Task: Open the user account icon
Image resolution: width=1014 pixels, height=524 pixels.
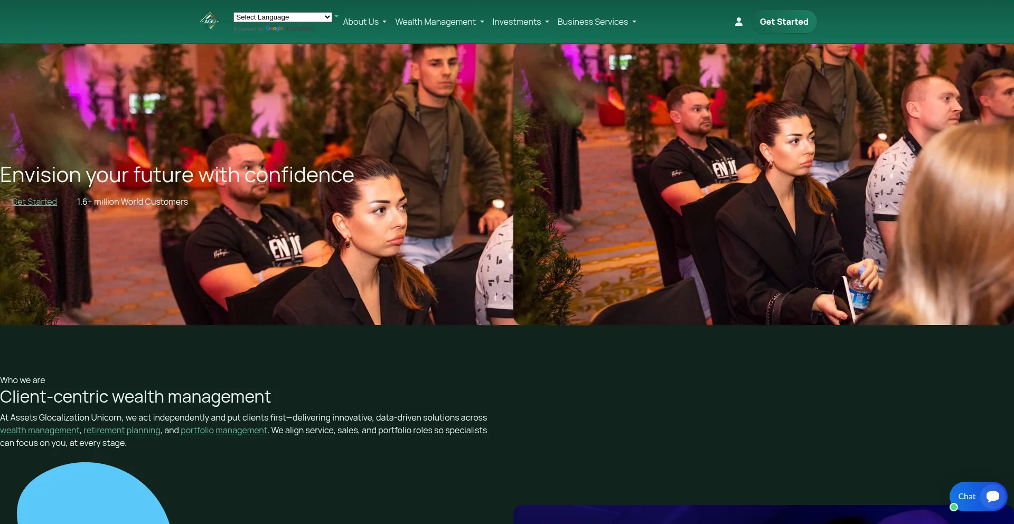Action: tap(738, 22)
